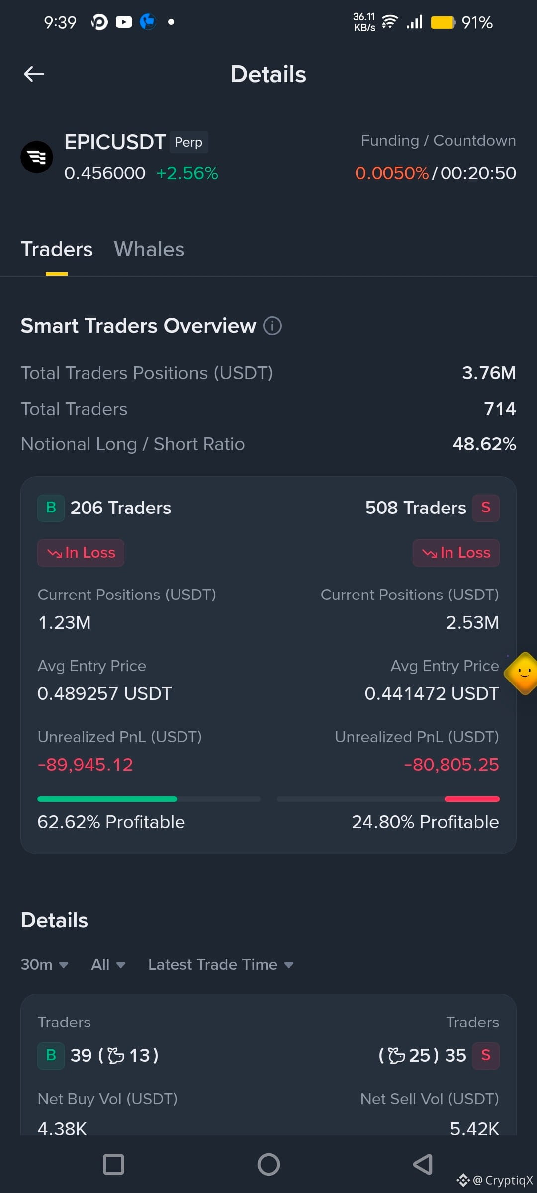Expand the All filter dropdown

click(x=108, y=965)
